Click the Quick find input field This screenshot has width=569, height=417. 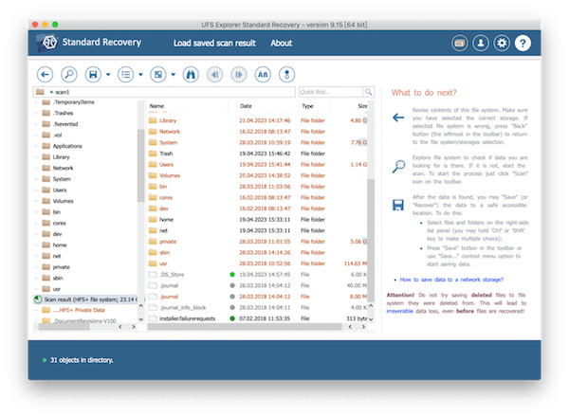[x=331, y=92]
